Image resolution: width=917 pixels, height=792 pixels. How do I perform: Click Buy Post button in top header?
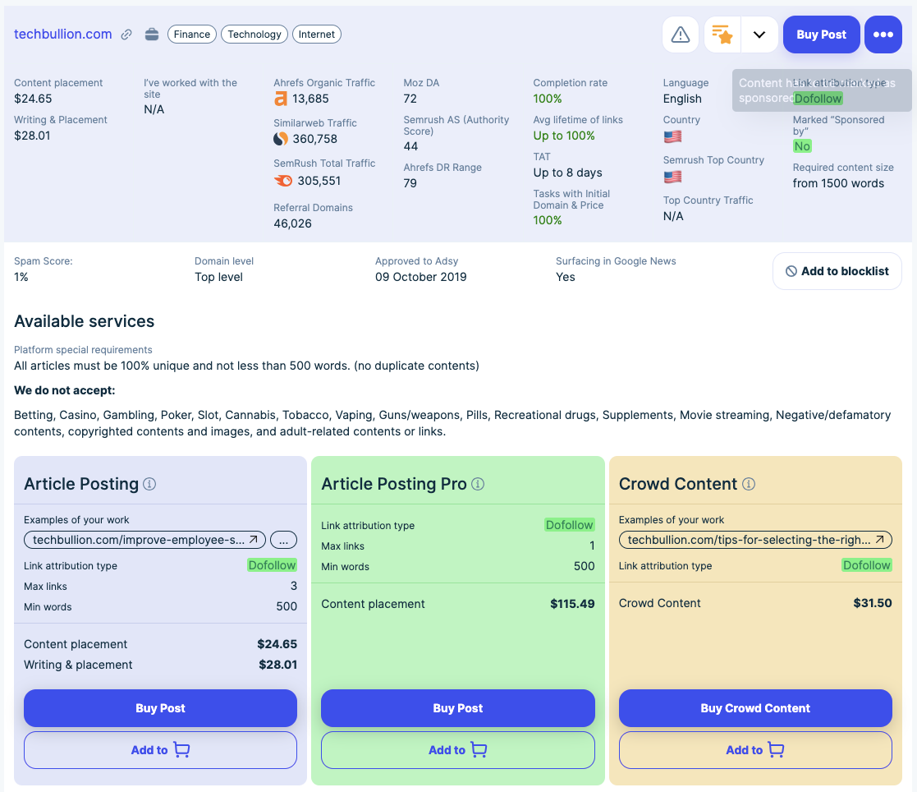[821, 35]
